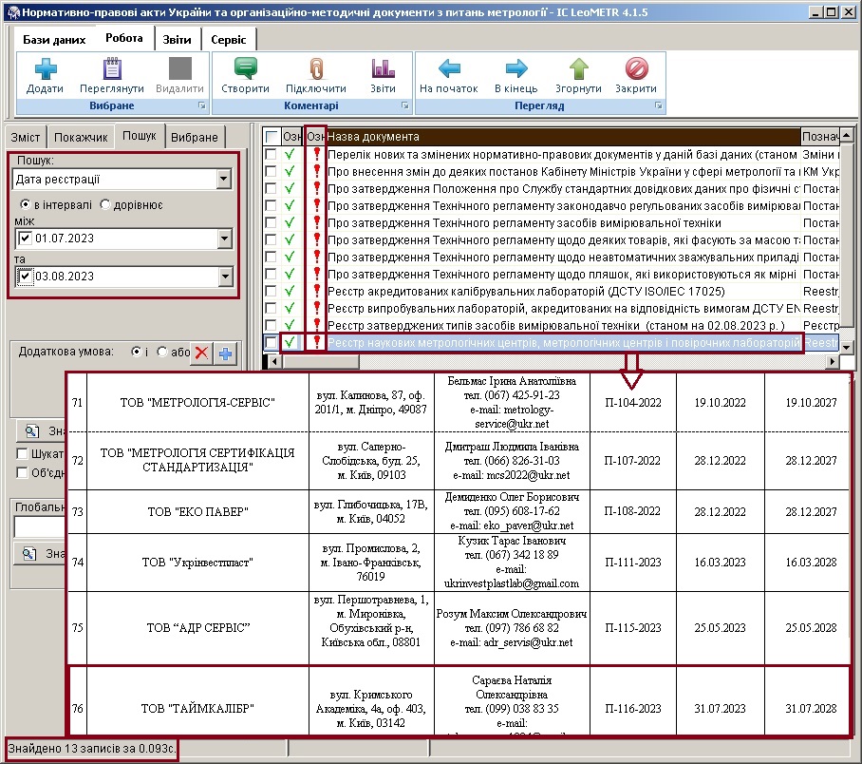The image size is (862, 764).
Task: Click green checkmark on Положення про Службу row
Action: coord(290,189)
